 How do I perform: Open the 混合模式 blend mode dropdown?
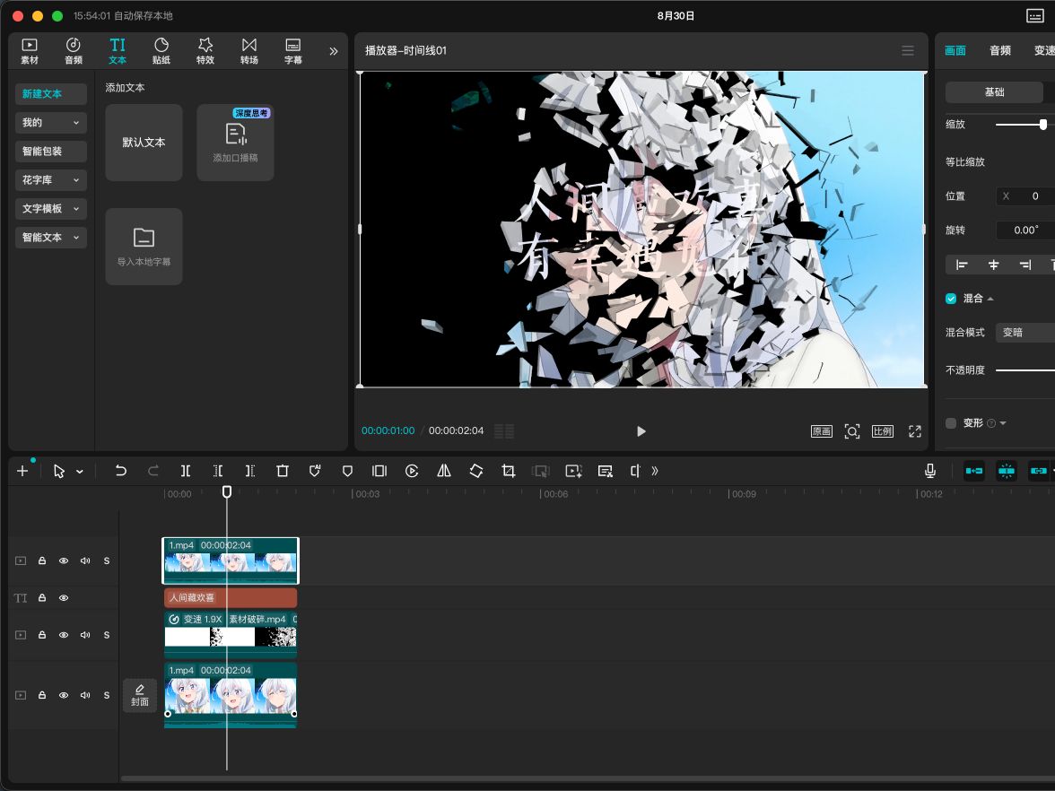click(1025, 332)
